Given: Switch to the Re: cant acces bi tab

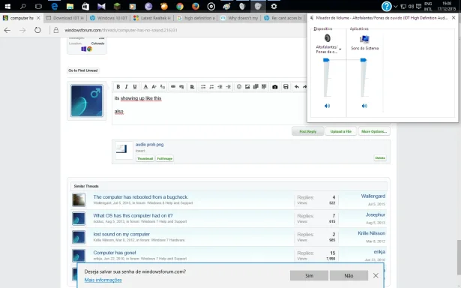Looking at the screenshot, I should pos(283,18).
